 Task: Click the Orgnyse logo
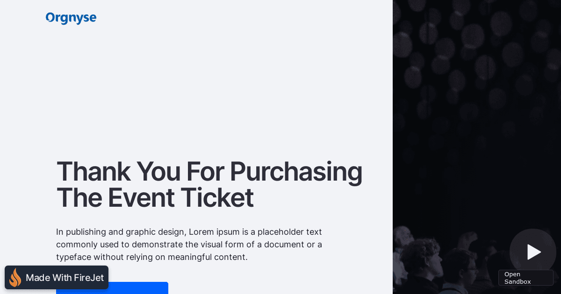coord(71,18)
